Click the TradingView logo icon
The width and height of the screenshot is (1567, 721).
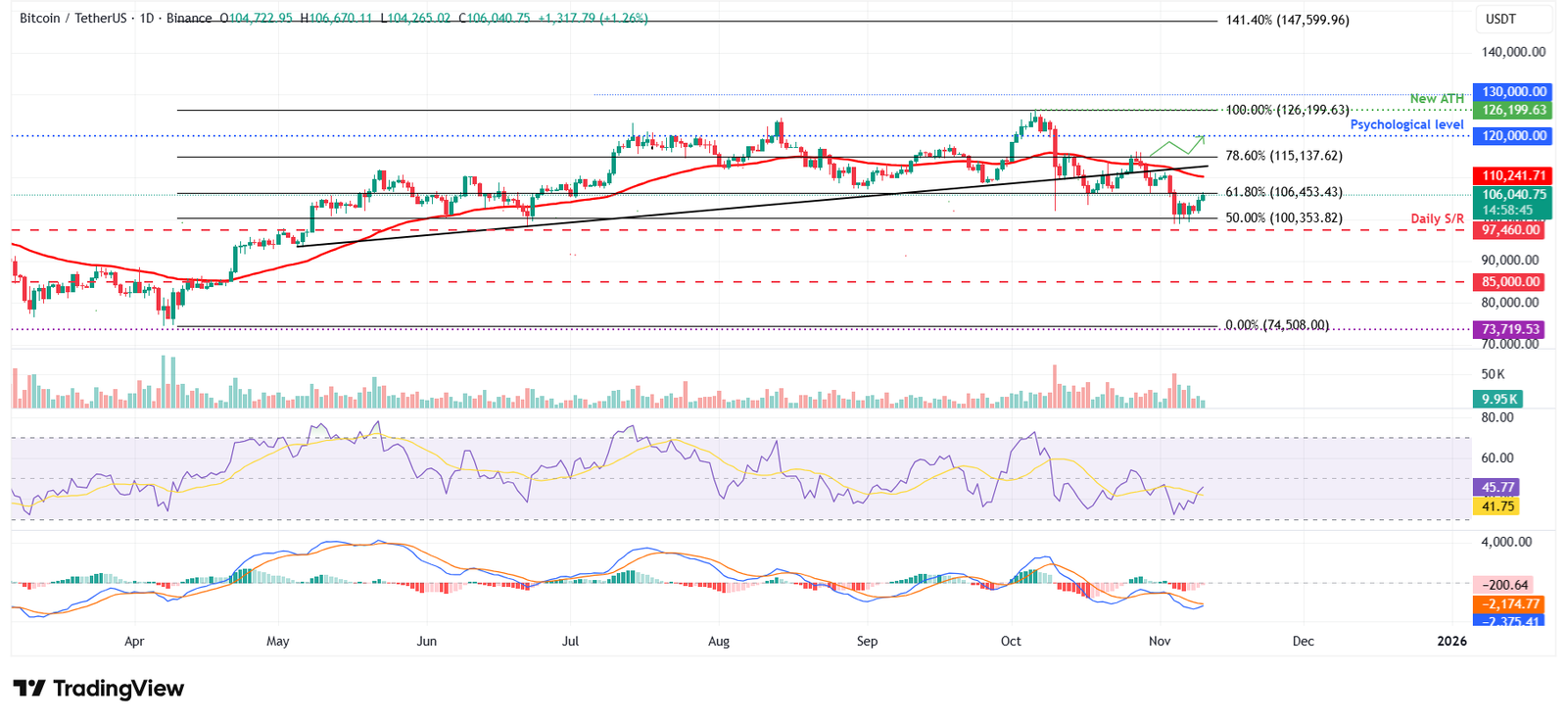pos(29,689)
